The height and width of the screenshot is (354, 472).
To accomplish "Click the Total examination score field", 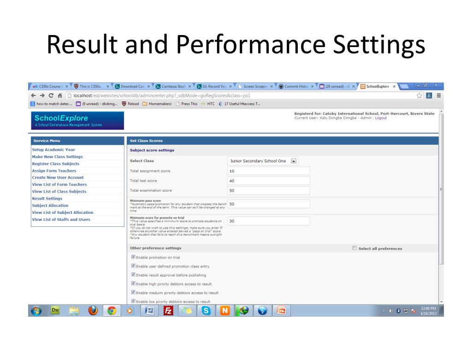I will click(x=269, y=190).
